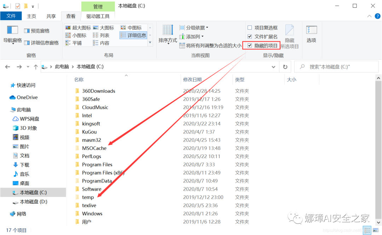Switch to large thumbnails view in status bar
This screenshot has height=235, width=382.
click(x=376, y=230)
